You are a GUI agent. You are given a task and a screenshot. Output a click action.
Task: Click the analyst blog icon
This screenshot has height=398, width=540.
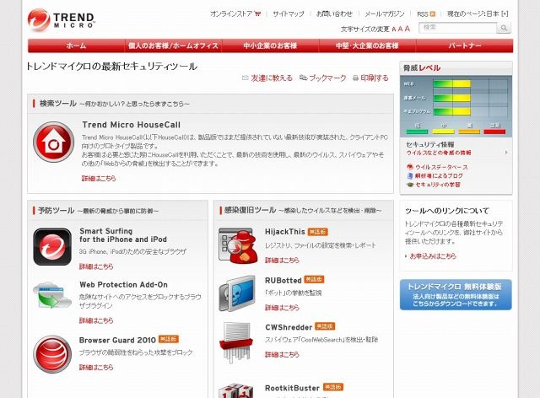pos(410,176)
